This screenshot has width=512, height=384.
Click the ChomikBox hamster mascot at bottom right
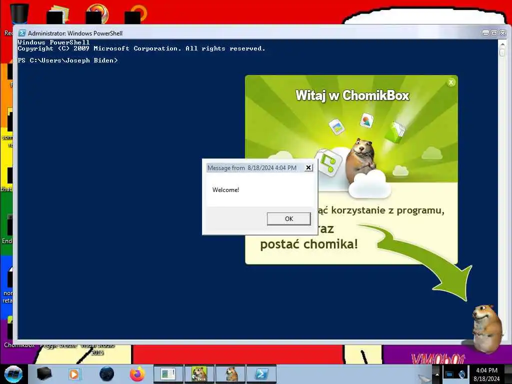(486, 328)
